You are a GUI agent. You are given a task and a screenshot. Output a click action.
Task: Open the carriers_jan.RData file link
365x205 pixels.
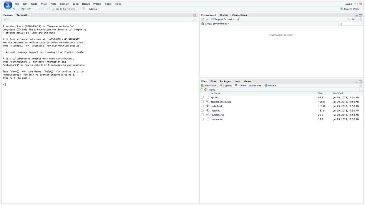(x=221, y=102)
